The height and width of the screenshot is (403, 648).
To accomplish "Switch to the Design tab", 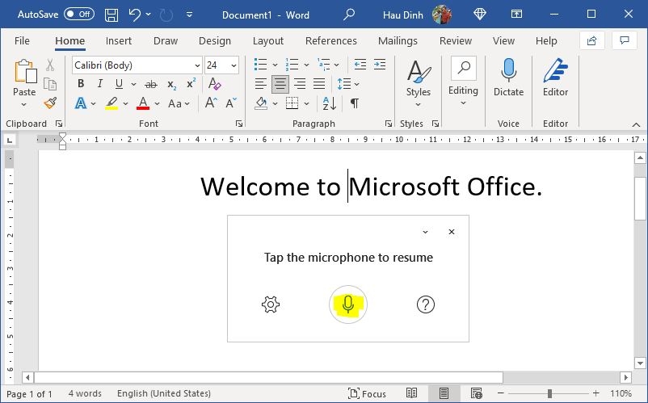I will click(215, 41).
